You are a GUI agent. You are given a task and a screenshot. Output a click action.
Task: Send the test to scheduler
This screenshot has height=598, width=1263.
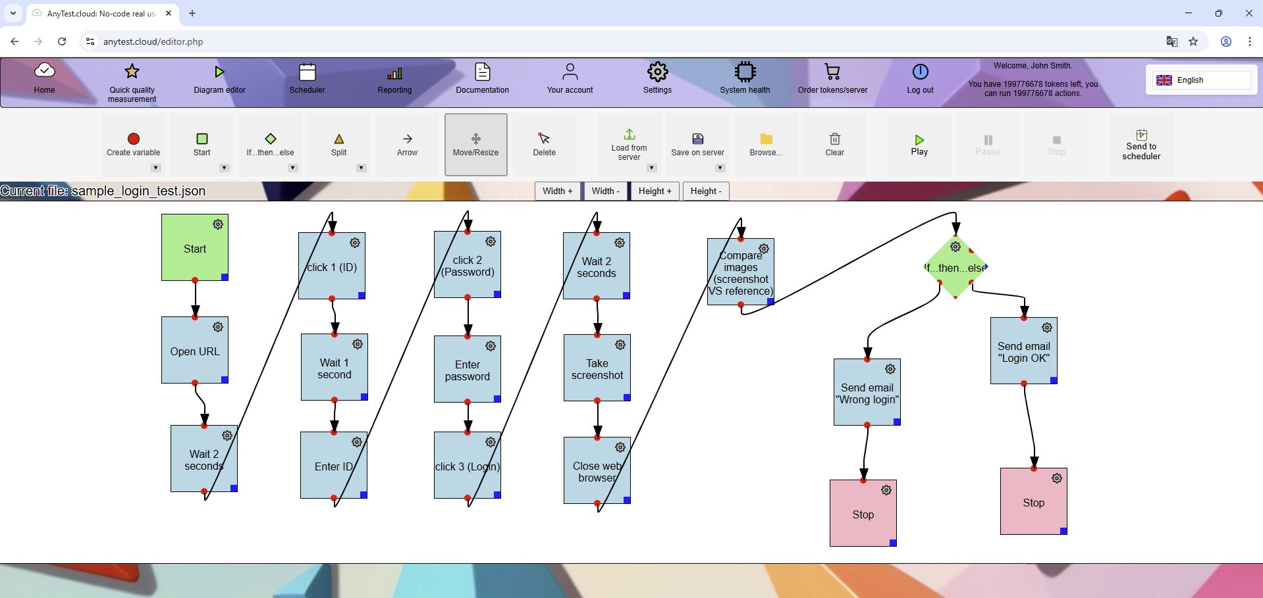coord(1141,143)
